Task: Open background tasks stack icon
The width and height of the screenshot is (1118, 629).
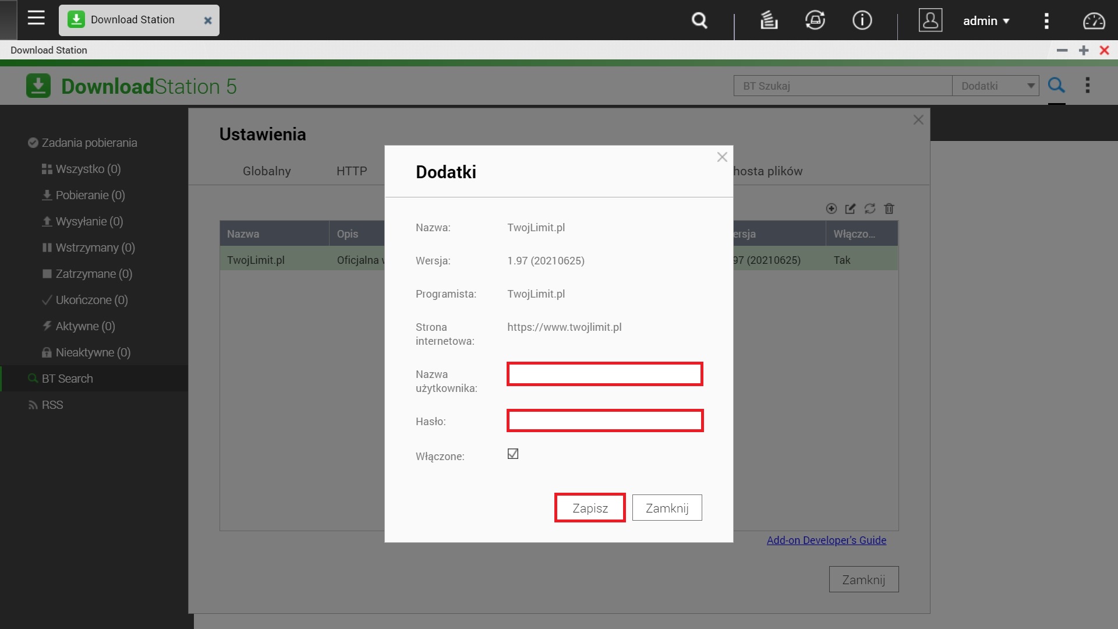Action: [769, 21]
